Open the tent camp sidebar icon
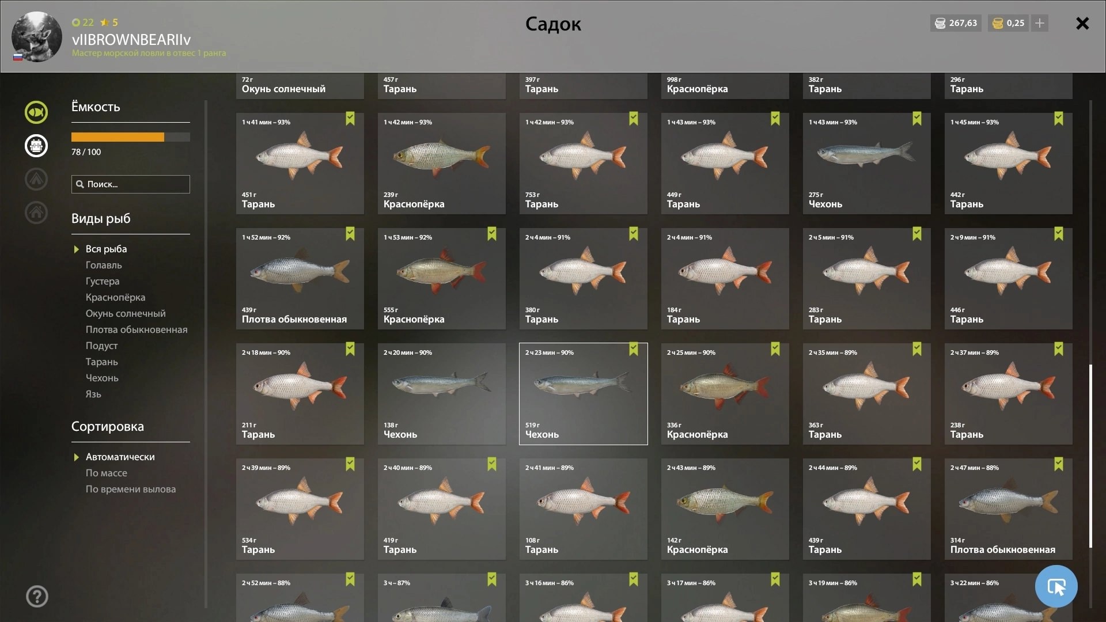The image size is (1106, 622). pyautogui.click(x=36, y=179)
